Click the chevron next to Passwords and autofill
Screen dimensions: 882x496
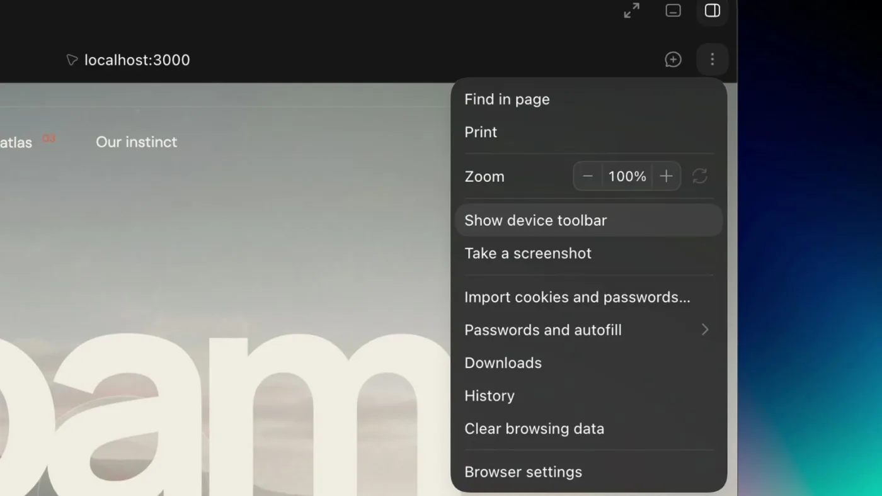[x=705, y=330]
